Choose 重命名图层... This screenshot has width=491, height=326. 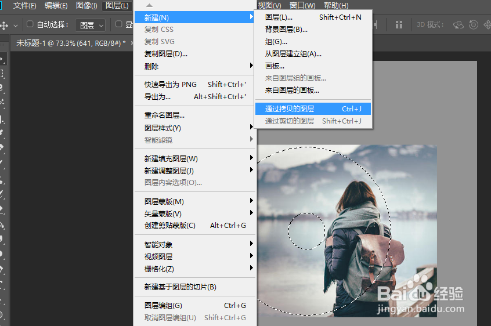pos(194,115)
